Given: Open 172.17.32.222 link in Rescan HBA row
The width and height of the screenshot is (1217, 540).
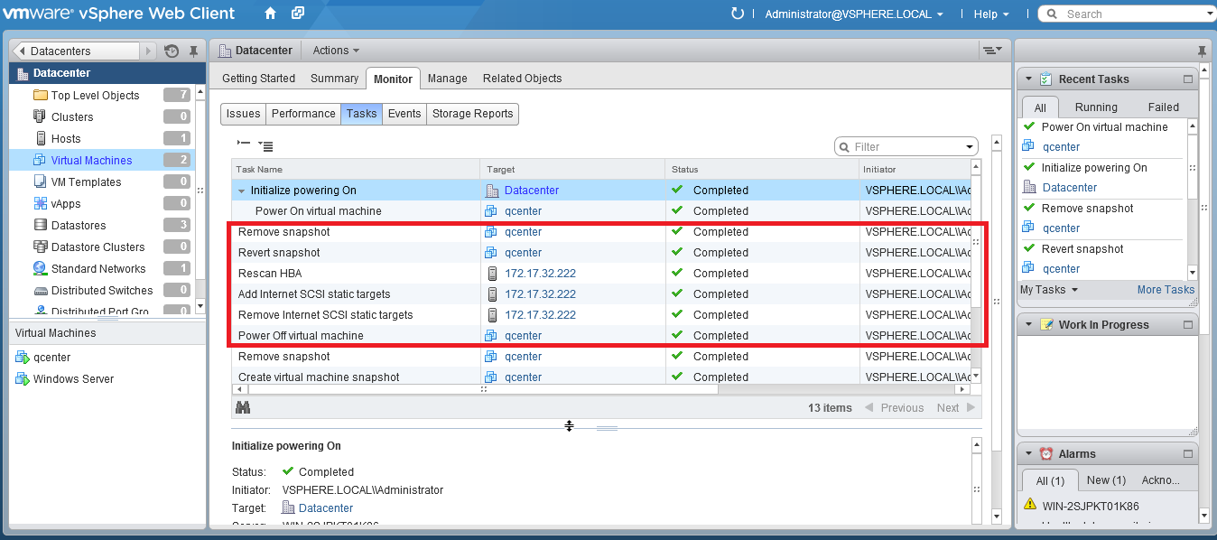Looking at the screenshot, I should pyautogui.click(x=540, y=274).
